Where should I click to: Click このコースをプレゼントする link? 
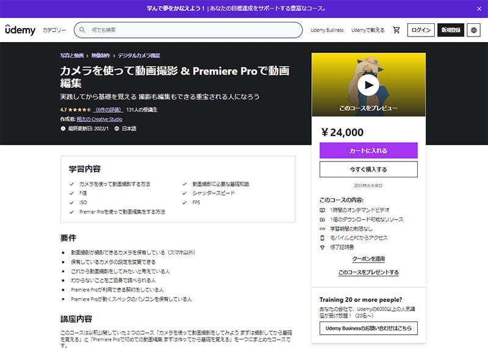pos(368,272)
